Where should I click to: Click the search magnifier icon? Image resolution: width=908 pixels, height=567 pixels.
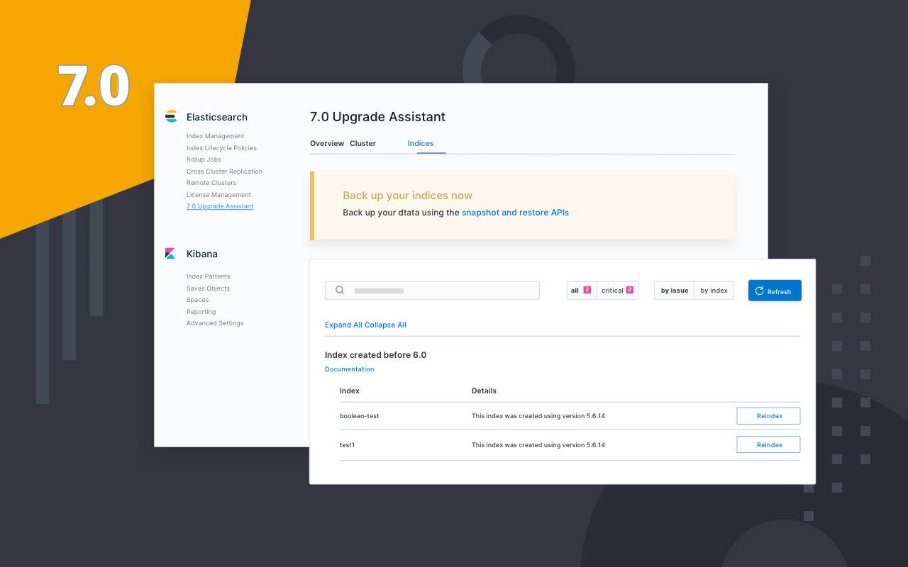pyautogui.click(x=340, y=290)
